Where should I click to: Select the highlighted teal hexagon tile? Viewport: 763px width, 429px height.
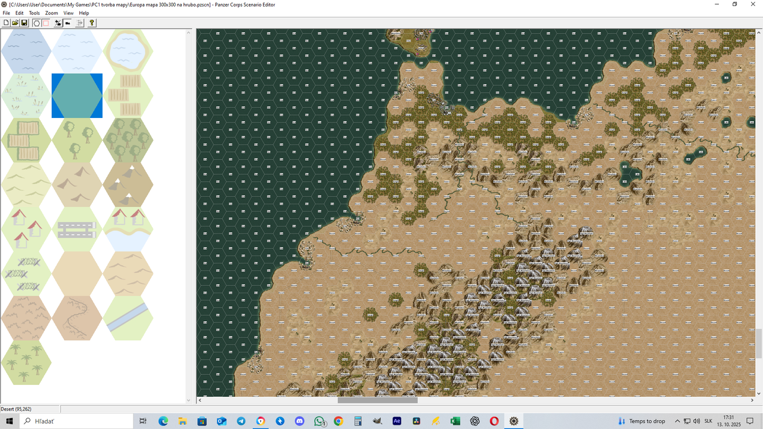(x=77, y=95)
